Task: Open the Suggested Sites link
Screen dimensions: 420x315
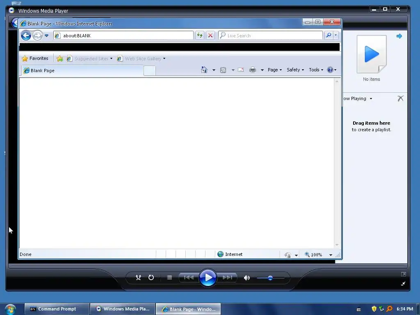Action: point(89,58)
